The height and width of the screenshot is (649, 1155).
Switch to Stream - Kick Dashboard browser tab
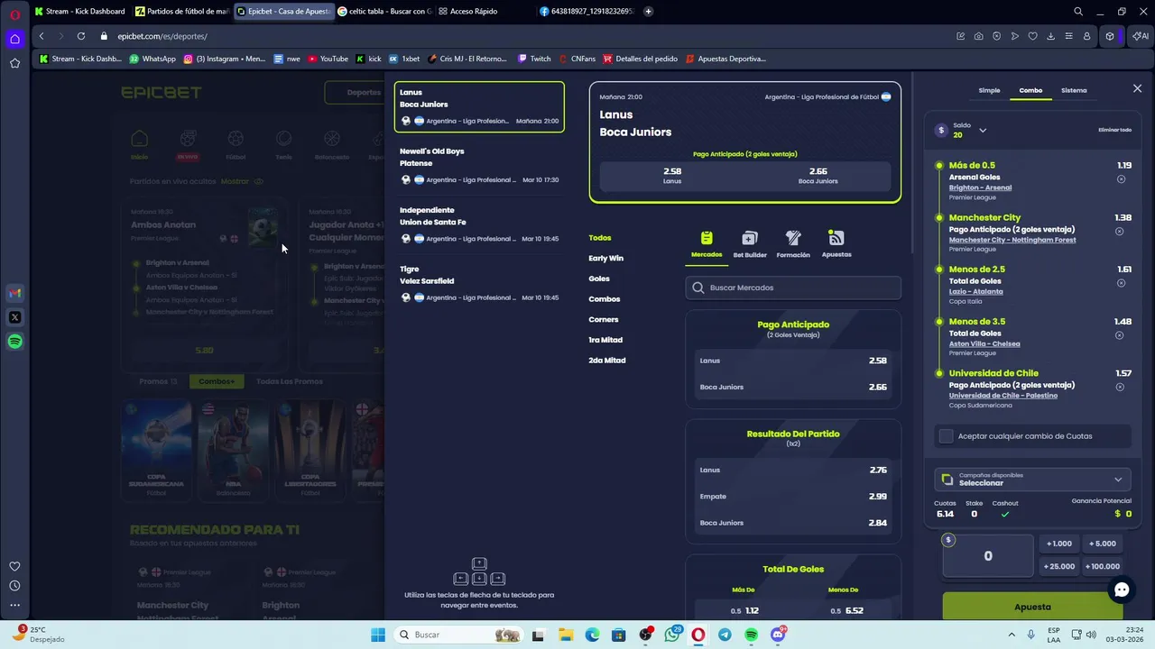tap(81, 11)
